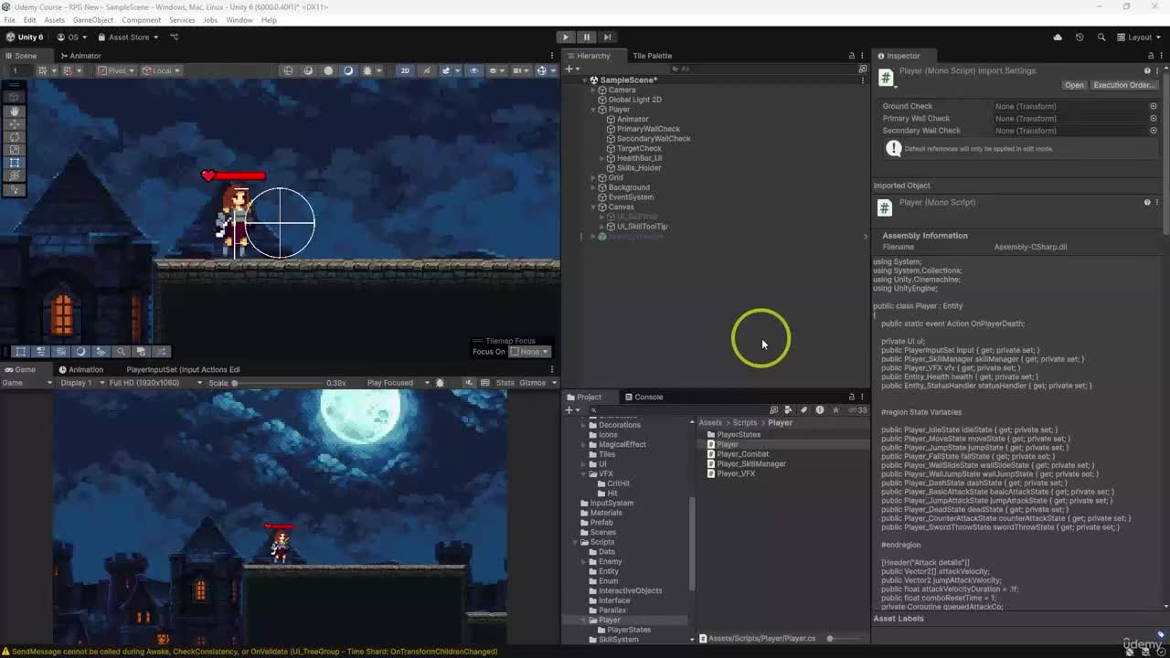Toggle 2D mode in the Scene view
The width and height of the screenshot is (1170, 658).
[405, 70]
